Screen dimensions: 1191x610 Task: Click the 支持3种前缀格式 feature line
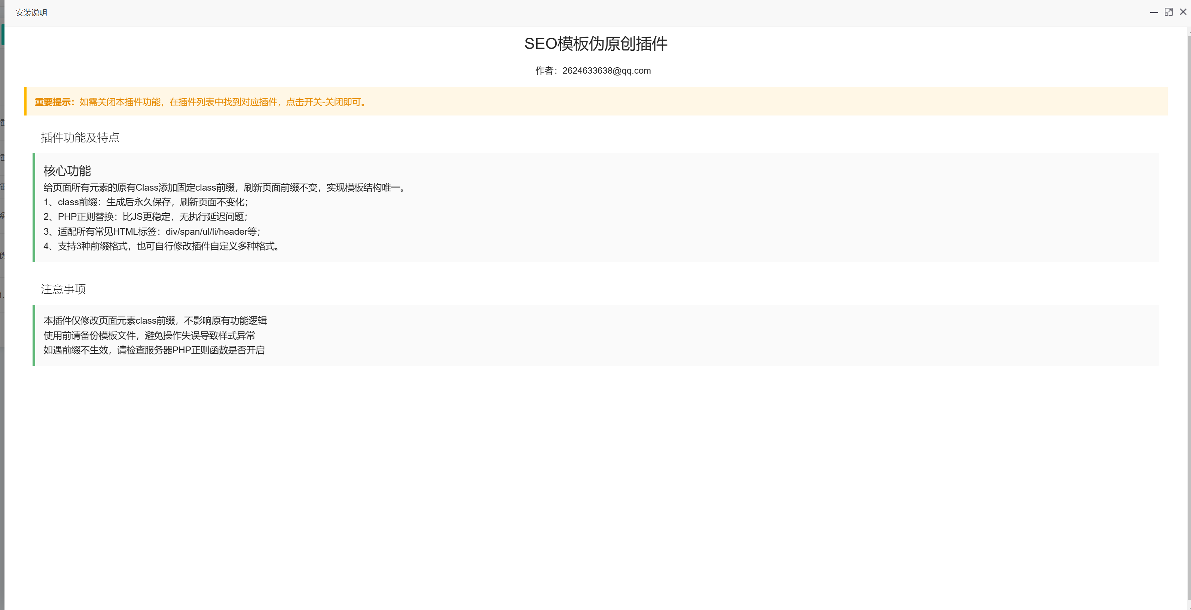(x=161, y=246)
